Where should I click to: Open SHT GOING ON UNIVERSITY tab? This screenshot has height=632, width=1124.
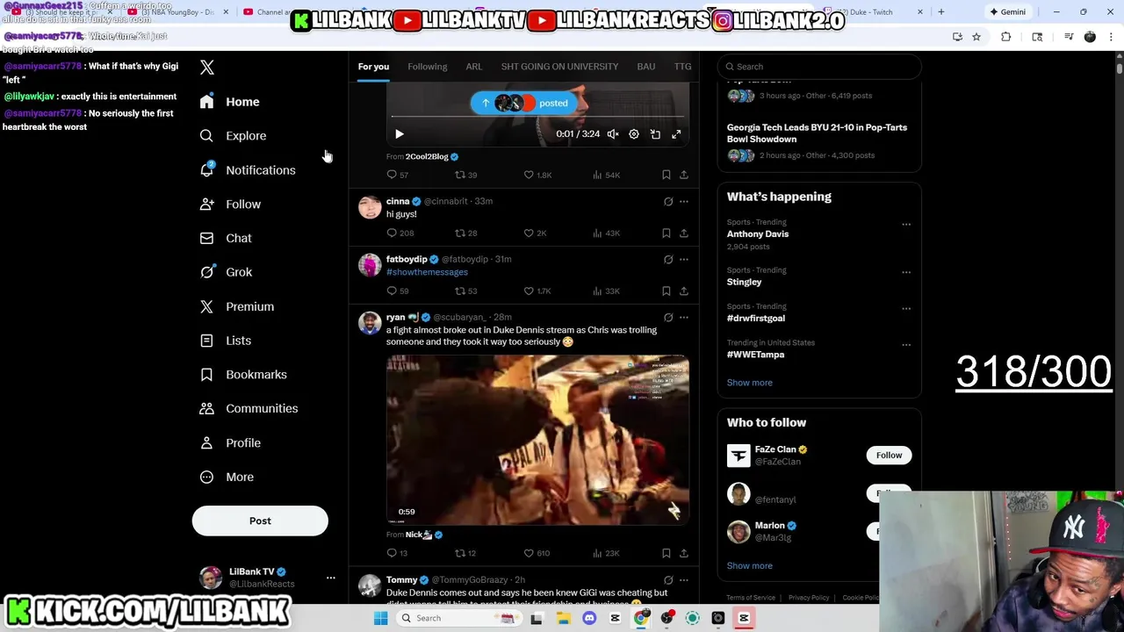click(x=559, y=67)
